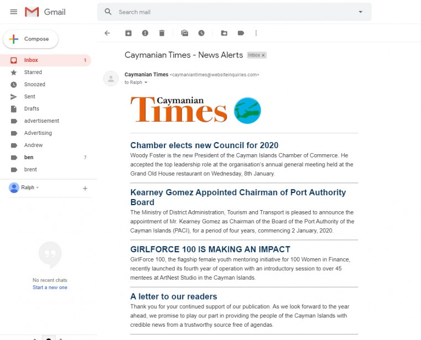This screenshot has height=340, width=421.
Task: Open Chamber elects new Council for 2020 article
Action: pyautogui.click(x=204, y=145)
